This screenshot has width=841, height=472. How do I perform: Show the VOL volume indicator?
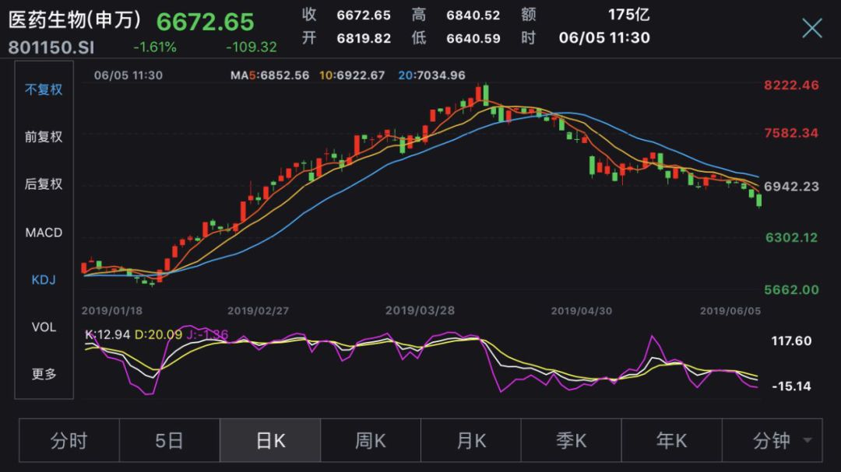[x=44, y=327]
